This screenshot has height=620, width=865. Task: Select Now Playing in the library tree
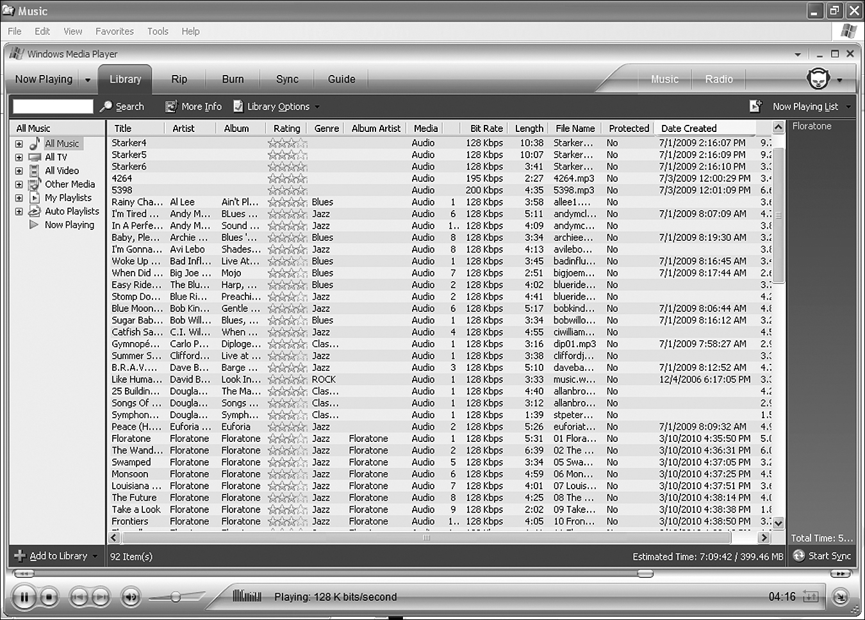click(x=69, y=225)
